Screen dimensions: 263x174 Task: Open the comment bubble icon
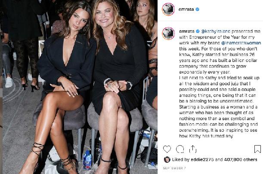click(180, 149)
